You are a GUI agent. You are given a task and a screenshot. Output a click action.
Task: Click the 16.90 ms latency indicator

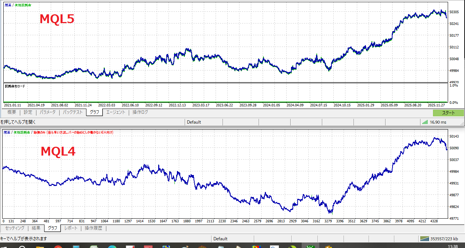click(x=438, y=122)
